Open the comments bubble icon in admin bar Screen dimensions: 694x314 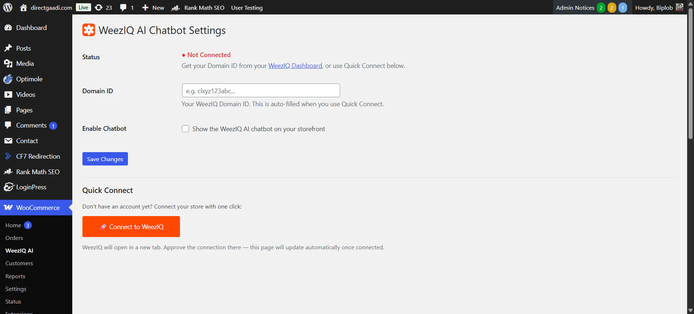[123, 8]
